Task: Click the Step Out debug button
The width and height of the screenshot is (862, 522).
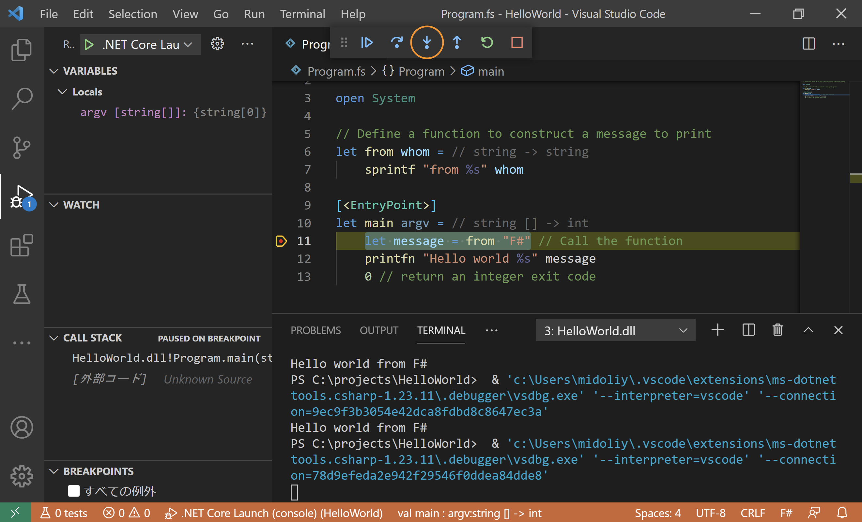Action: click(x=457, y=43)
